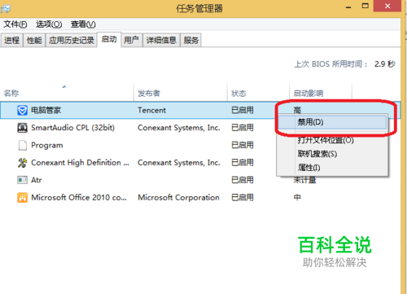407x294 pixels.
Task: Click 中 impact in Microsoft Office row
Action: [x=297, y=197]
